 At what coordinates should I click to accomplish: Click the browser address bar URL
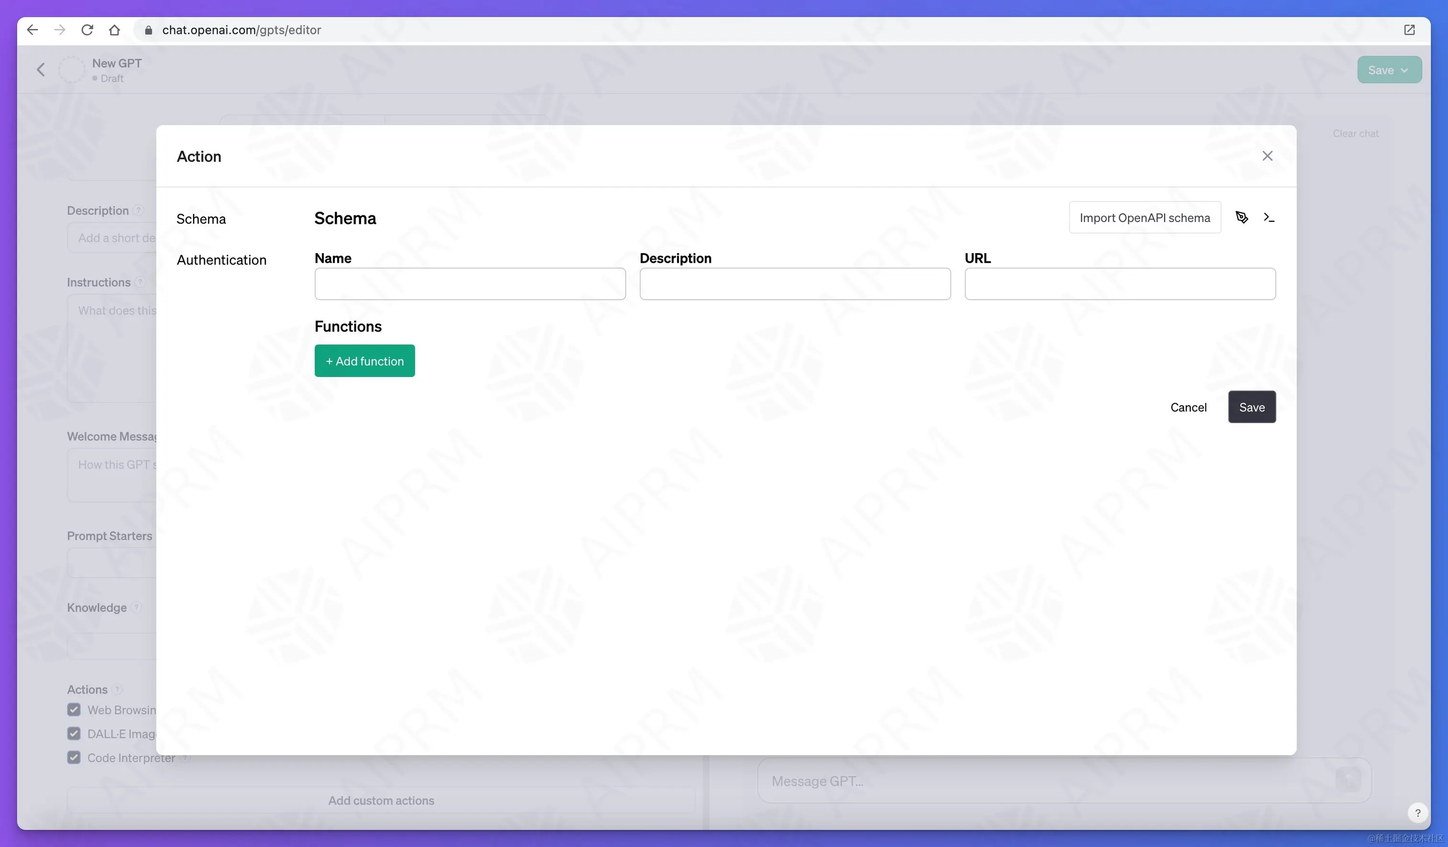click(241, 30)
